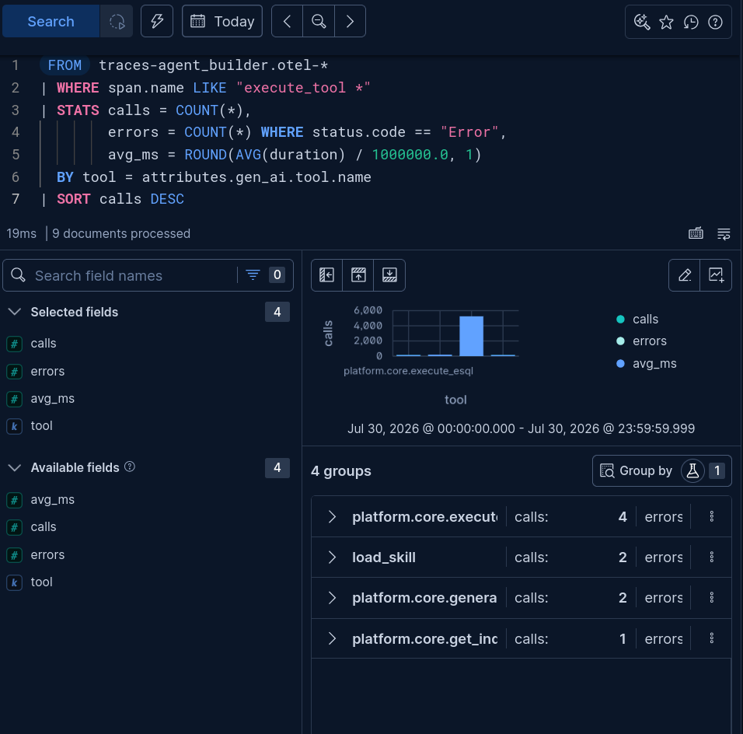
Task: Step forward to next time window
Action: pos(350,21)
